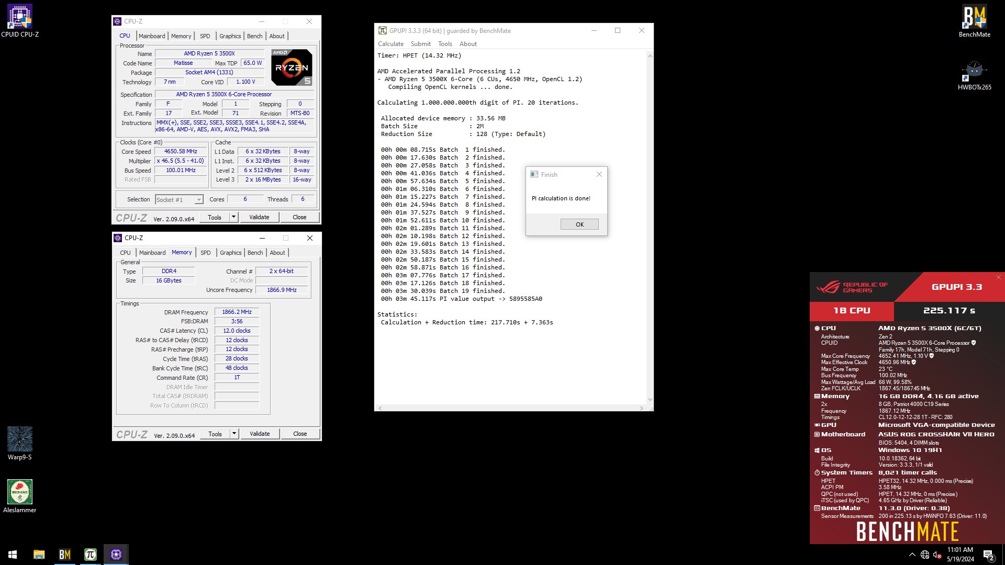Click the Core Speed 4650.58 MHz field
Screen dimensions: 1005x565
tap(181, 152)
